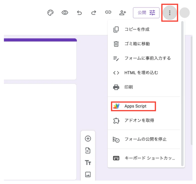196x184 pixels.
Task: Undo the last change
Action: pos(79,13)
